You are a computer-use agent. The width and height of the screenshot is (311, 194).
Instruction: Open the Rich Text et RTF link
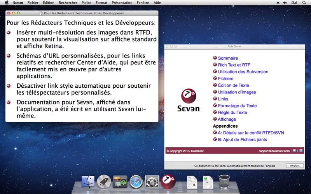tap(234, 65)
